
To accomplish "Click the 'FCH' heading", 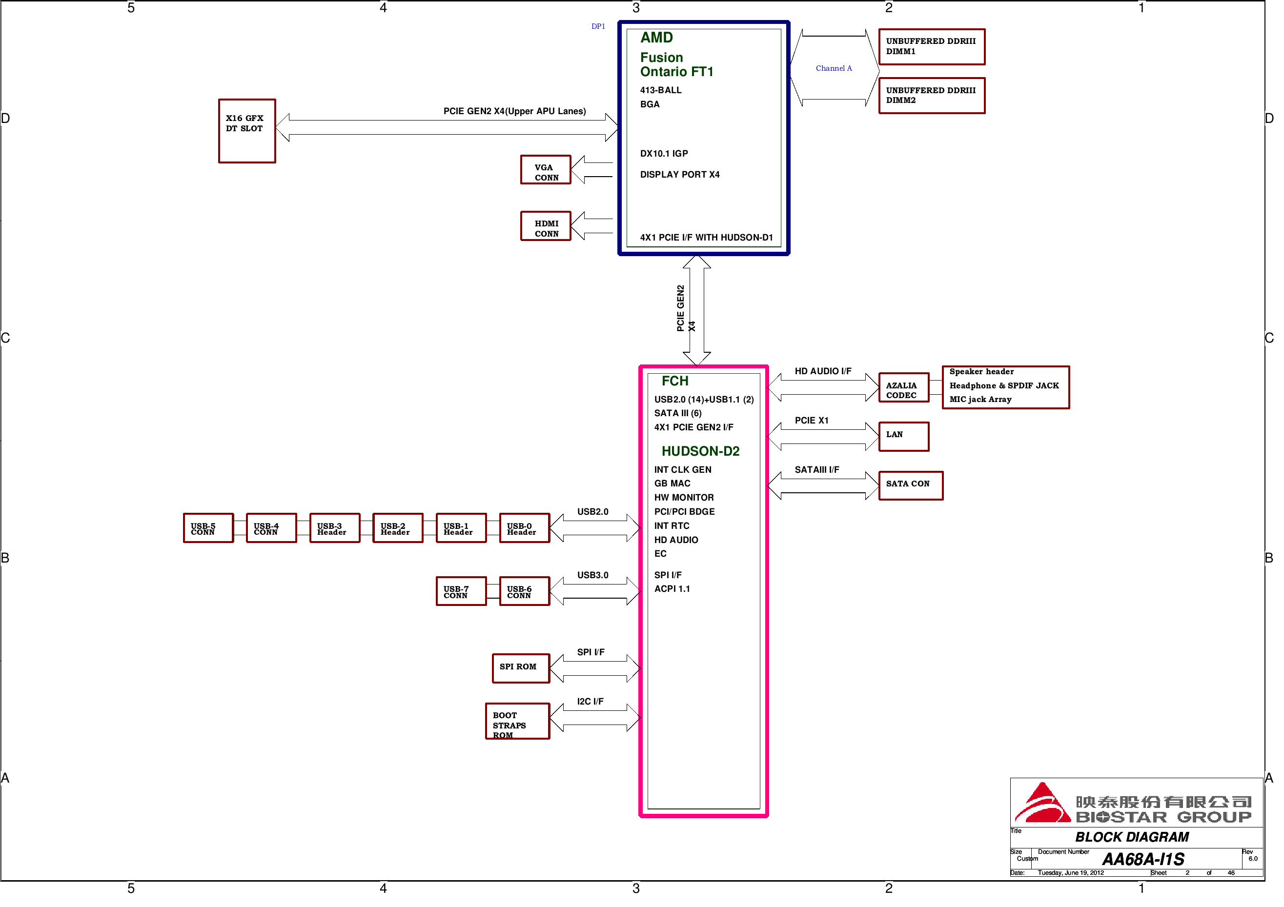I will click(675, 381).
